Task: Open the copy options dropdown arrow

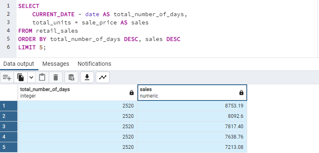Action: [x=31, y=77]
